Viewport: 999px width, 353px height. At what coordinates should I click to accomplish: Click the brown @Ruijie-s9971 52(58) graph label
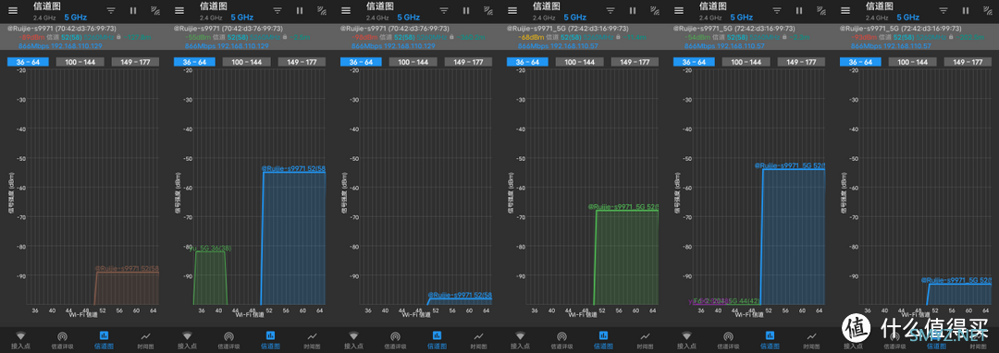pyautogui.click(x=127, y=269)
